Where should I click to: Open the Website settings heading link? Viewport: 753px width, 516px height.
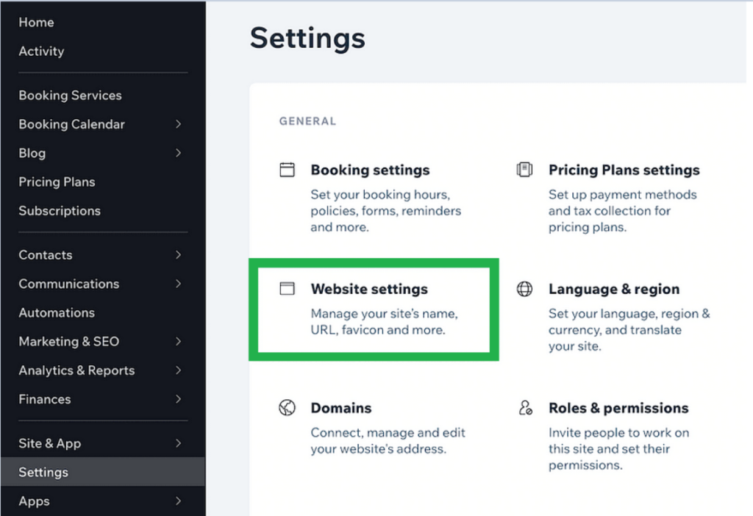(369, 289)
